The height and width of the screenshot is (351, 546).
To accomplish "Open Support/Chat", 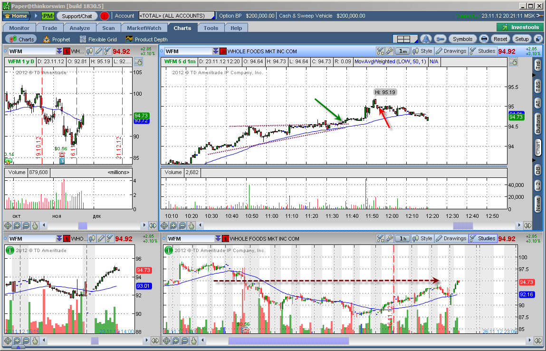I will tap(77, 16).
